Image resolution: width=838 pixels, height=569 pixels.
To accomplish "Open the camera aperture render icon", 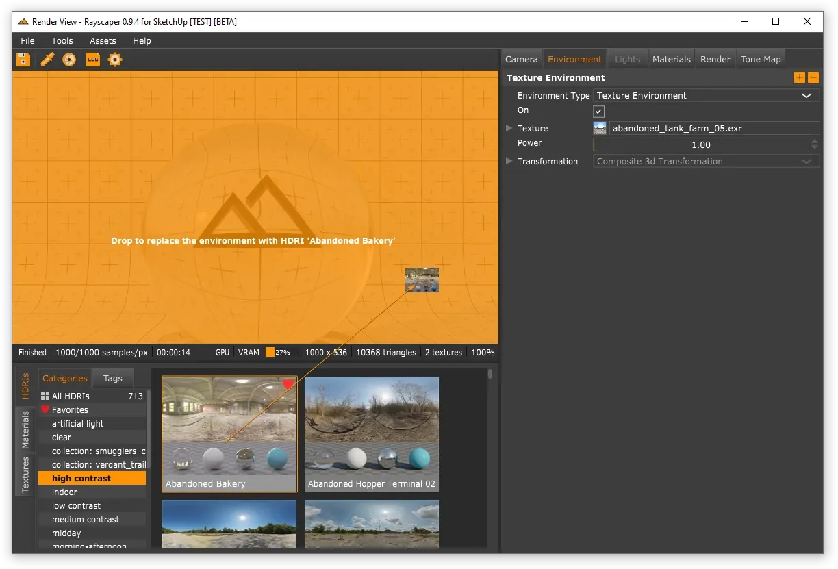I will click(x=68, y=60).
